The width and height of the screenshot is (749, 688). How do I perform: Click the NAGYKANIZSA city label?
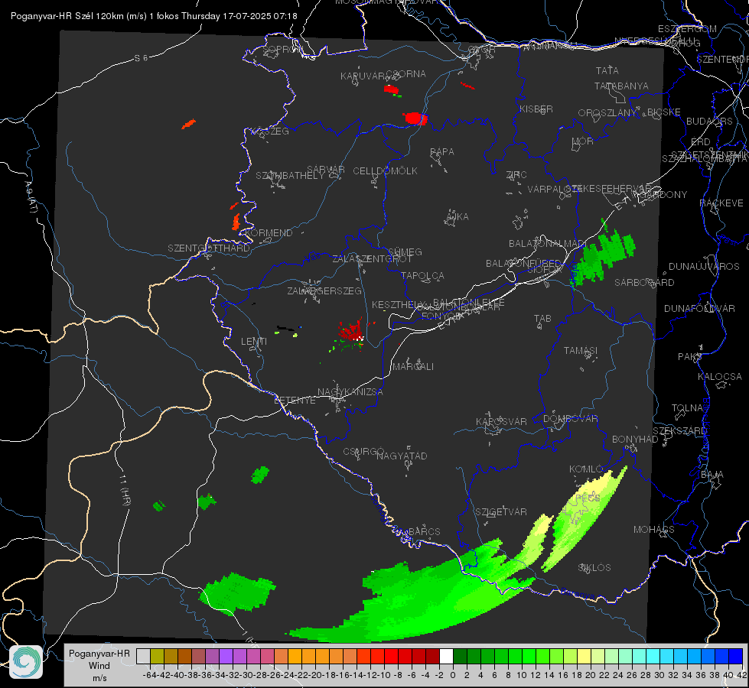[x=350, y=392]
